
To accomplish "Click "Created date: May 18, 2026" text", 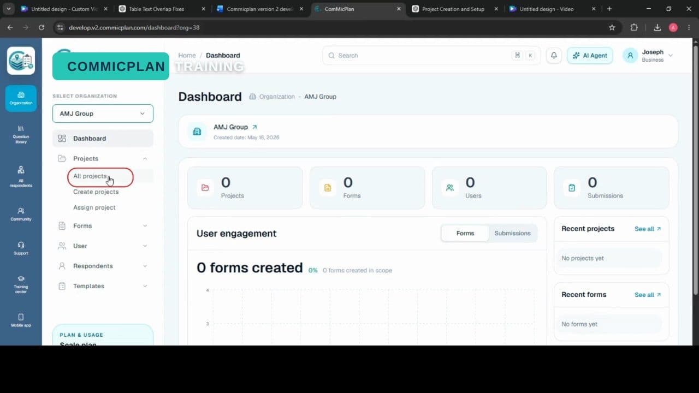I will pos(246,138).
